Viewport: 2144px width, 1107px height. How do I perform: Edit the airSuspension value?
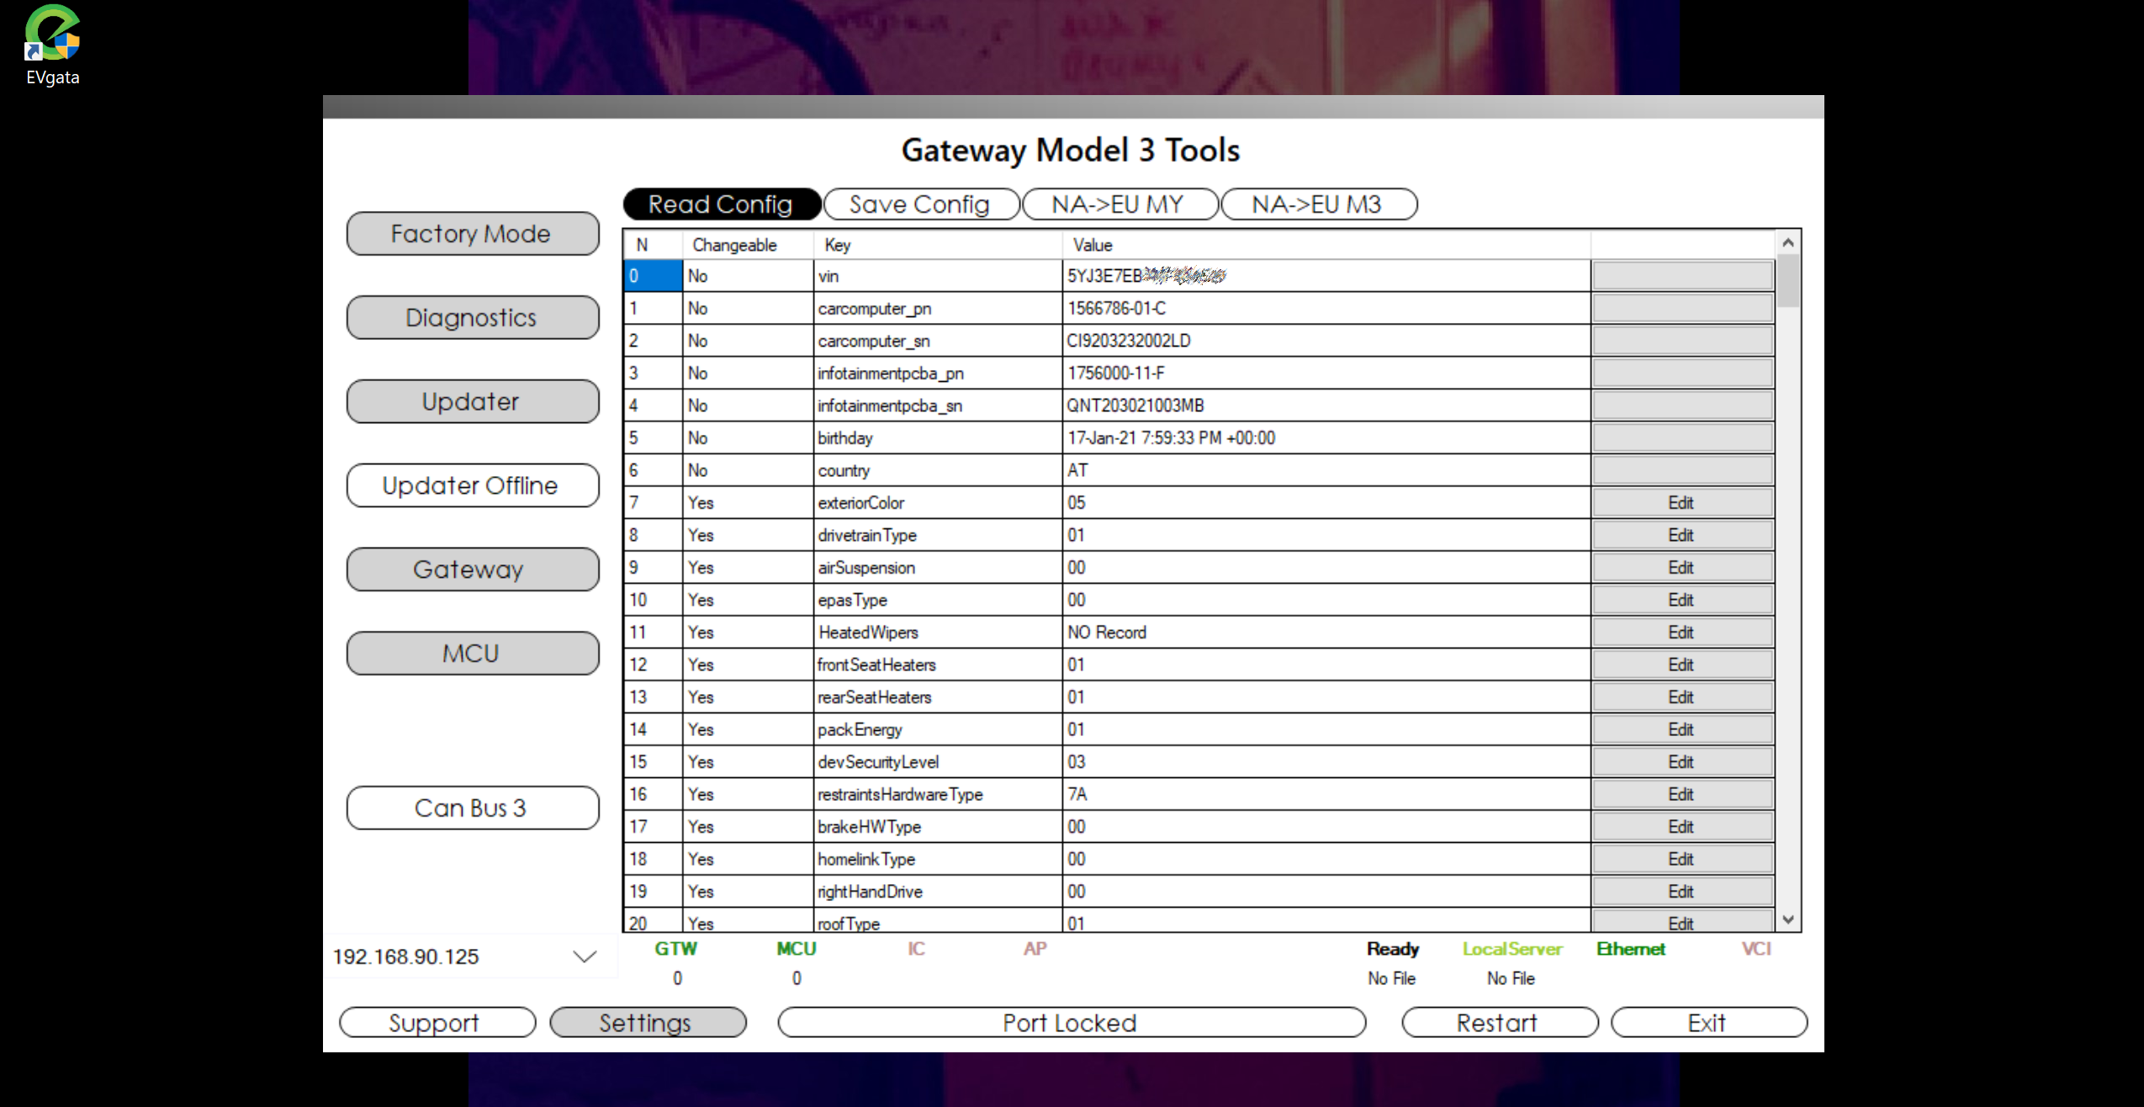[1681, 568]
